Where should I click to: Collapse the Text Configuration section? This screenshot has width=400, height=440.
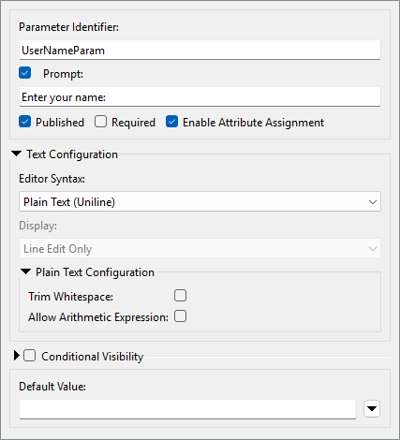[x=16, y=154]
